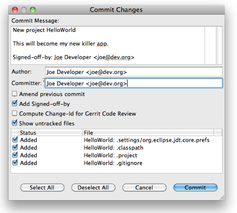Focus the Author text field
Screen dimensions: 237x213
133,72
